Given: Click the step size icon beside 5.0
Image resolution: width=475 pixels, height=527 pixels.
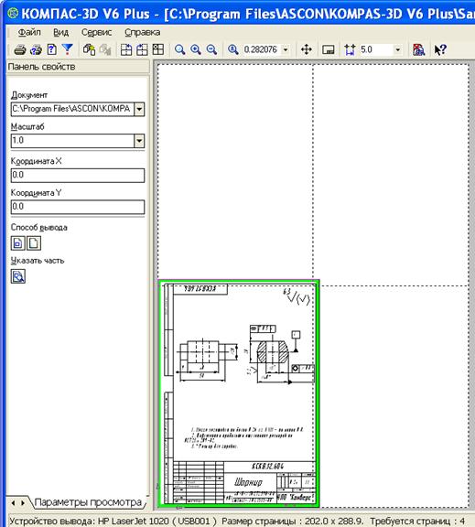Looking at the screenshot, I should [x=350, y=49].
